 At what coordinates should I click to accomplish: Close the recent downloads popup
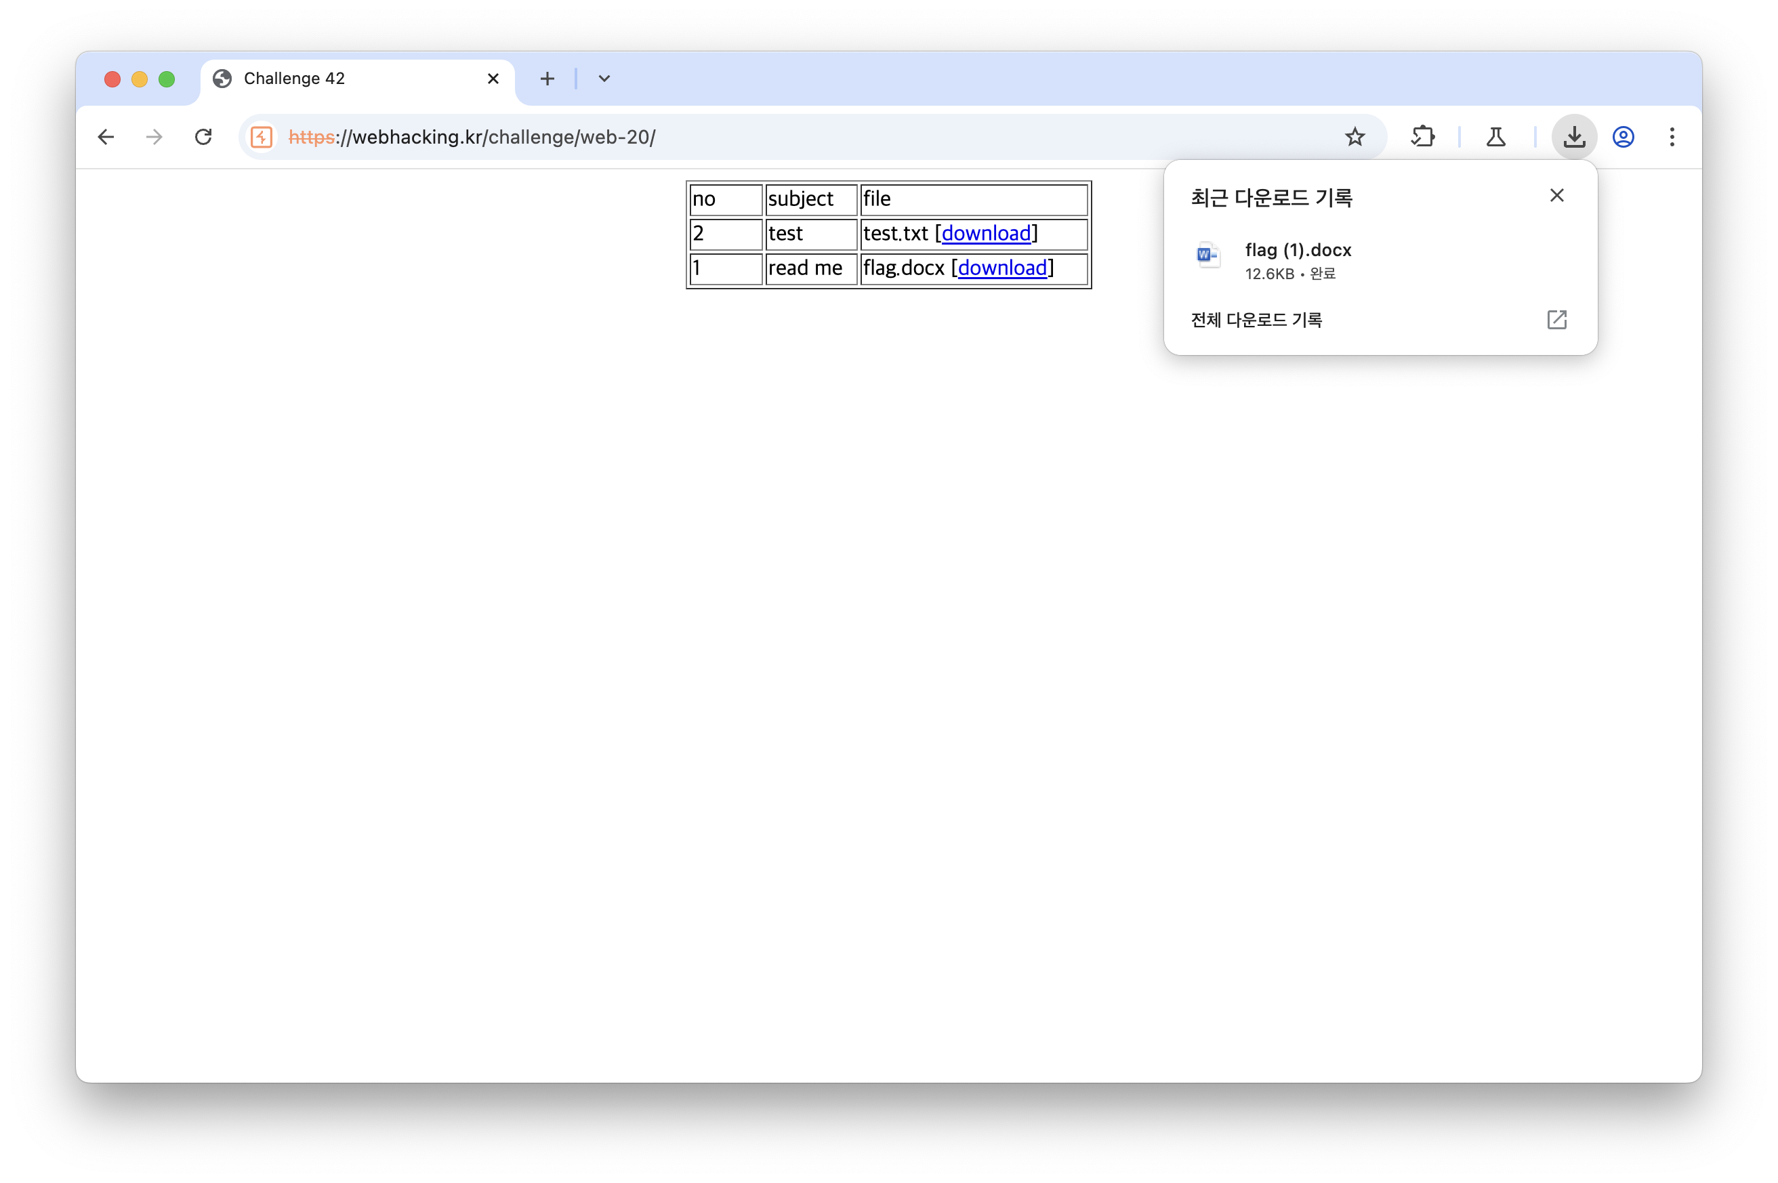point(1556,195)
